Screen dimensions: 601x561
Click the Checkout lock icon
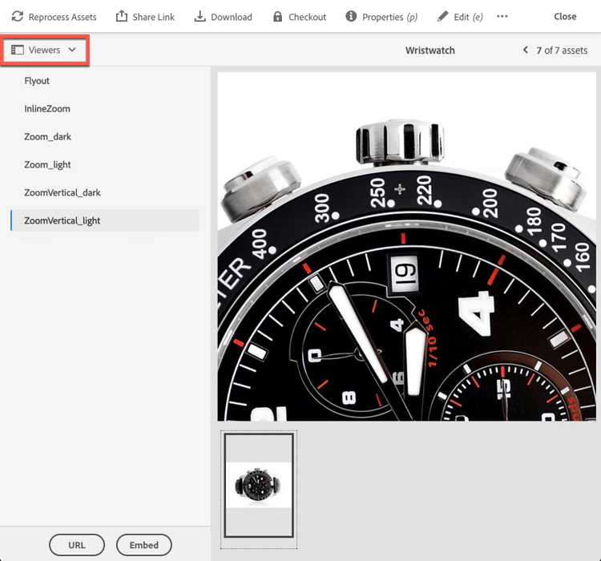(x=277, y=17)
